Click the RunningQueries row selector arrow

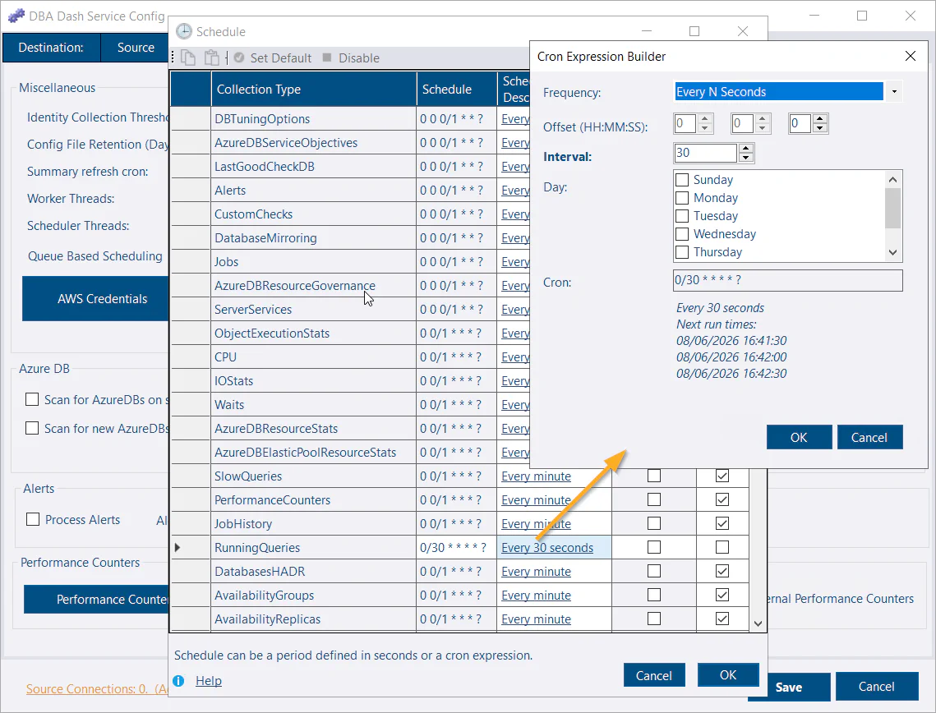[x=178, y=547]
